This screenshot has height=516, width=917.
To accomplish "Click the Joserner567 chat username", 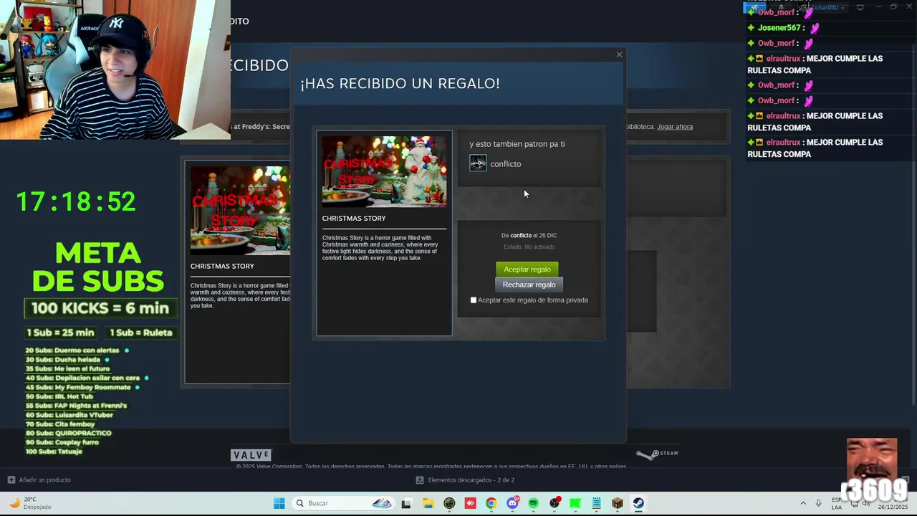I will click(x=779, y=28).
